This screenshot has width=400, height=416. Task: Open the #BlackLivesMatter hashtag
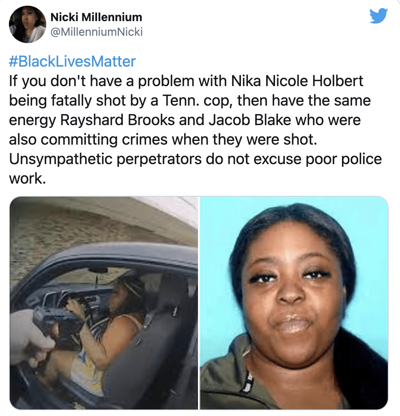[x=72, y=61]
